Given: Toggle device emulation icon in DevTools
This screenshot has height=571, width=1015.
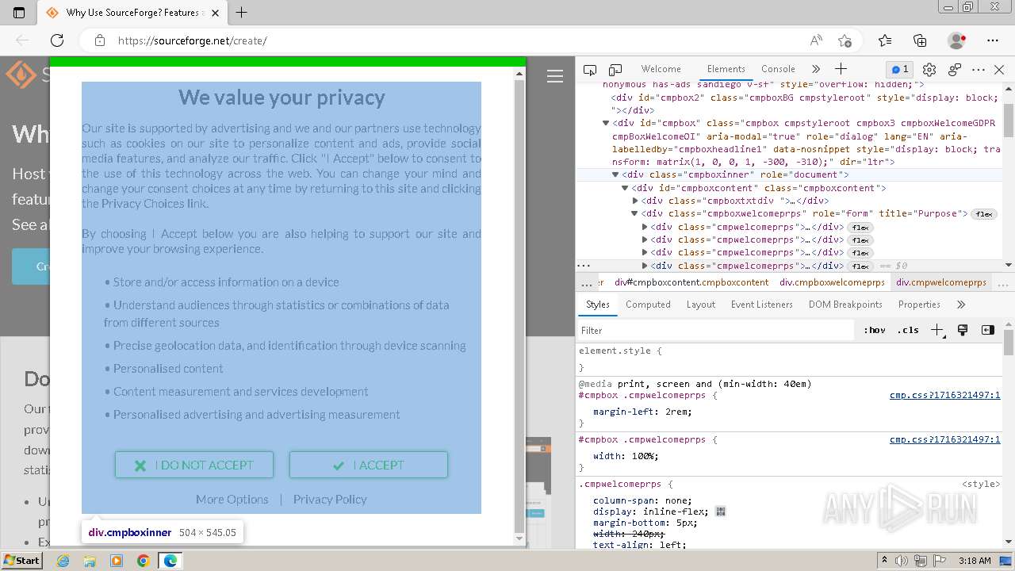Looking at the screenshot, I should click(615, 70).
